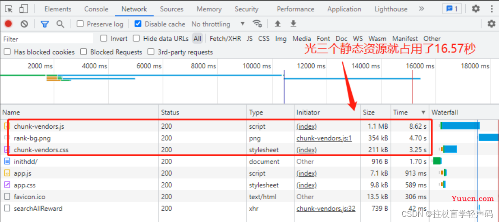Open the No throttling dropdown
The image size is (499, 222).
pos(218,24)
